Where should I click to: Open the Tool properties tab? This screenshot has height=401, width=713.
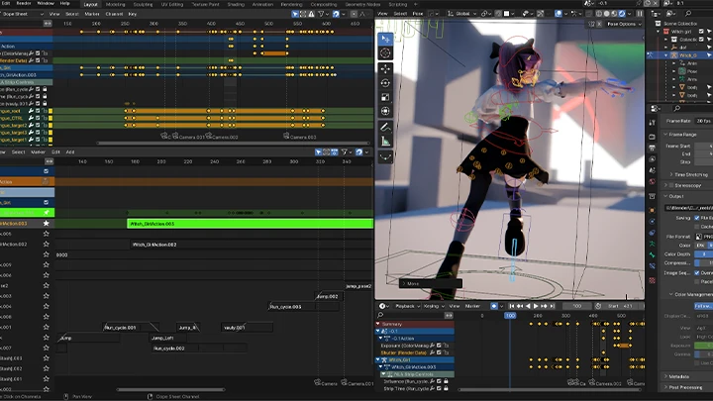pos(652,123)
